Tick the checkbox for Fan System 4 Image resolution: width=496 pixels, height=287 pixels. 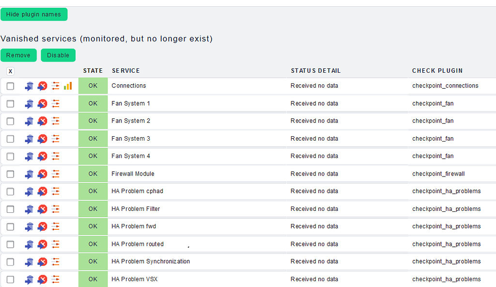[10, 157]
